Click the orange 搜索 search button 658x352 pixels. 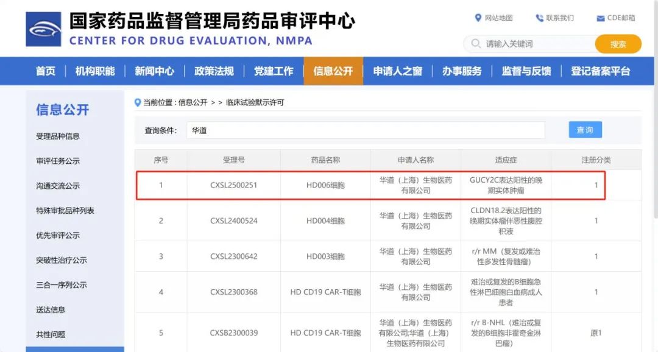617,44
